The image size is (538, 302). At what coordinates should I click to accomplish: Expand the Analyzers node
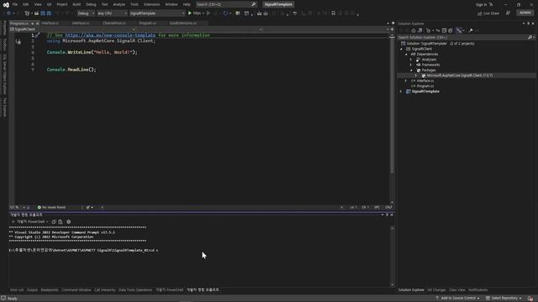[411, 60]
